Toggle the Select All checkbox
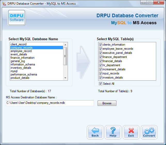Image resolution: width=166 pixels, height=145 pixels. point(100,84)
